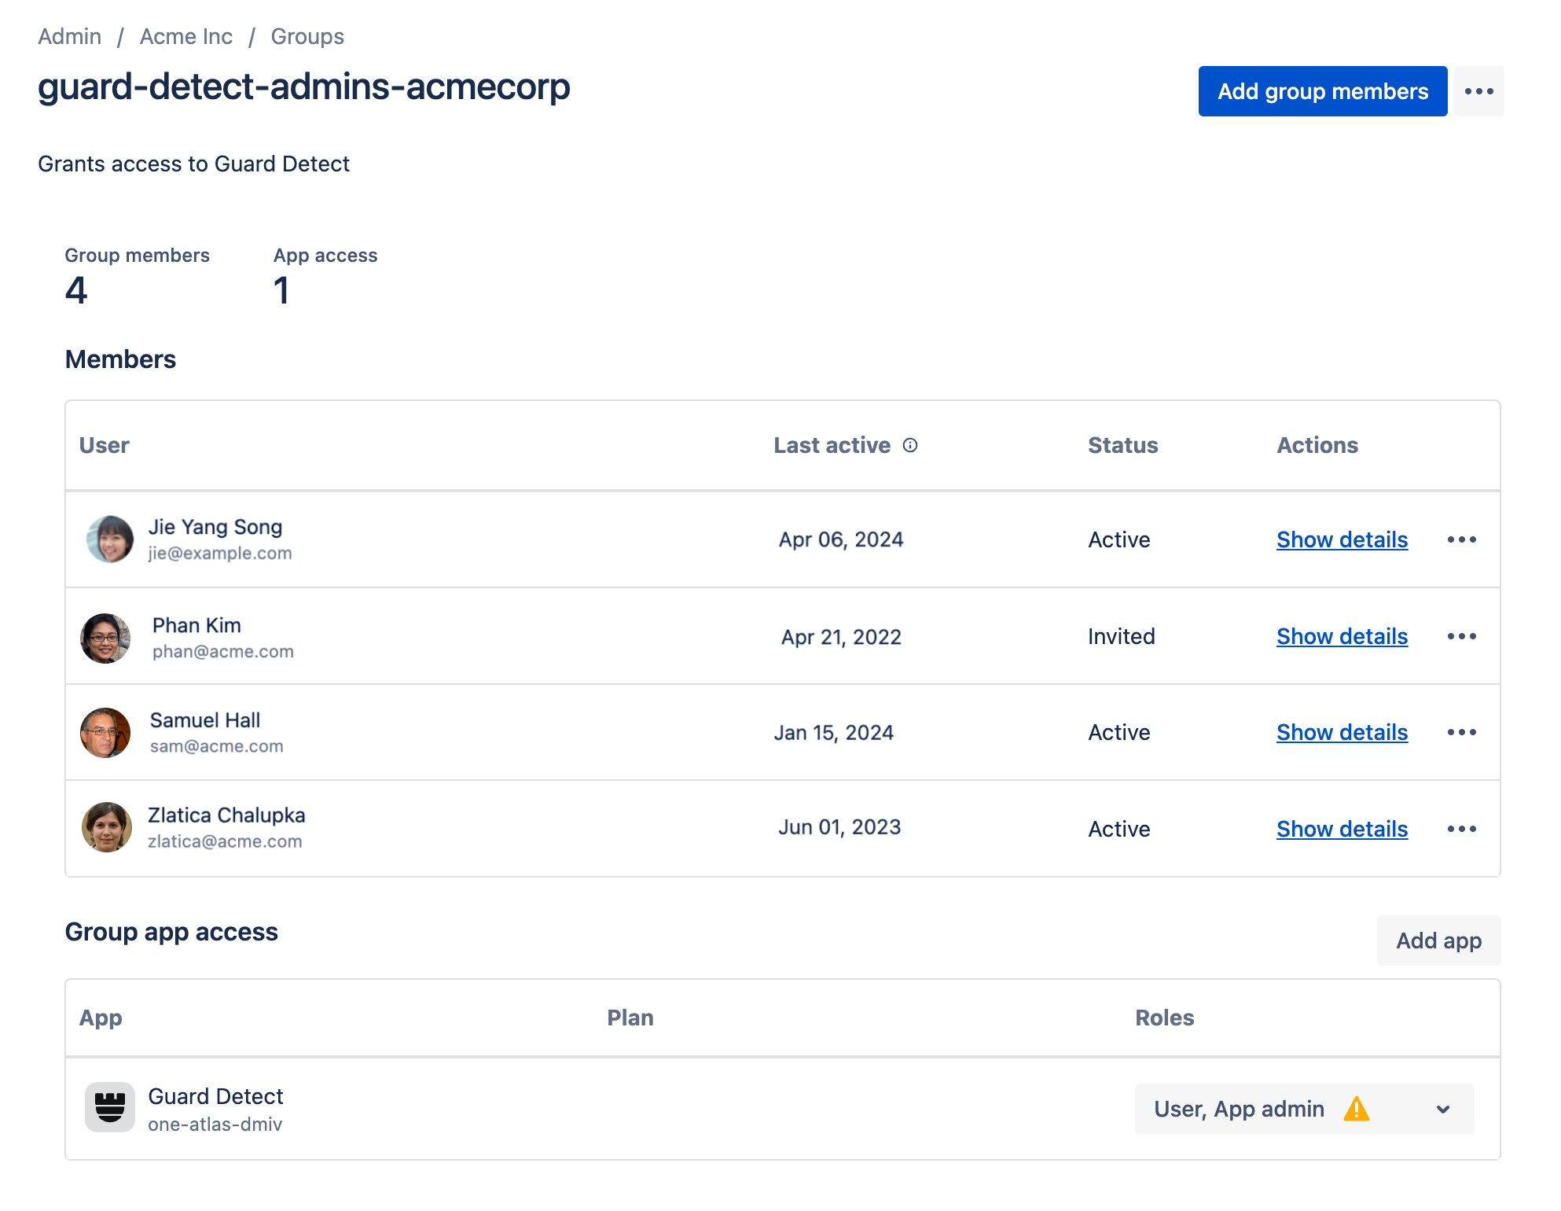The height and width of the screenshot is (1211, 1561).
Task: Click the email jie@example.com
Action: click(220, 553)
